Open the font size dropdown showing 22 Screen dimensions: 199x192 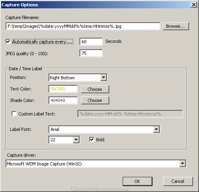[x=76, y=140]
